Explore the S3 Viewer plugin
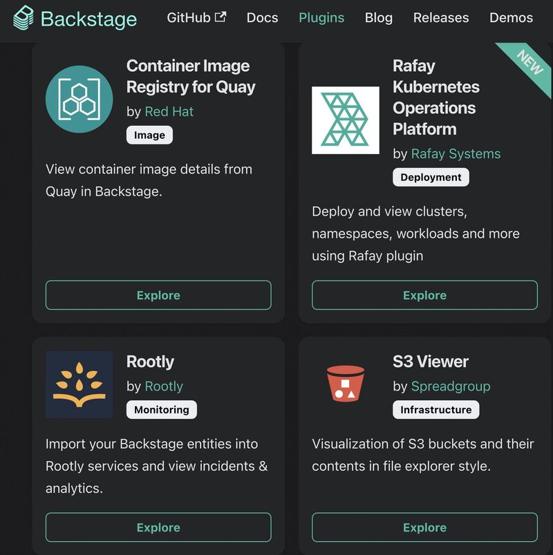Screen dimensions: 553x555 click(x=424, y=527)
